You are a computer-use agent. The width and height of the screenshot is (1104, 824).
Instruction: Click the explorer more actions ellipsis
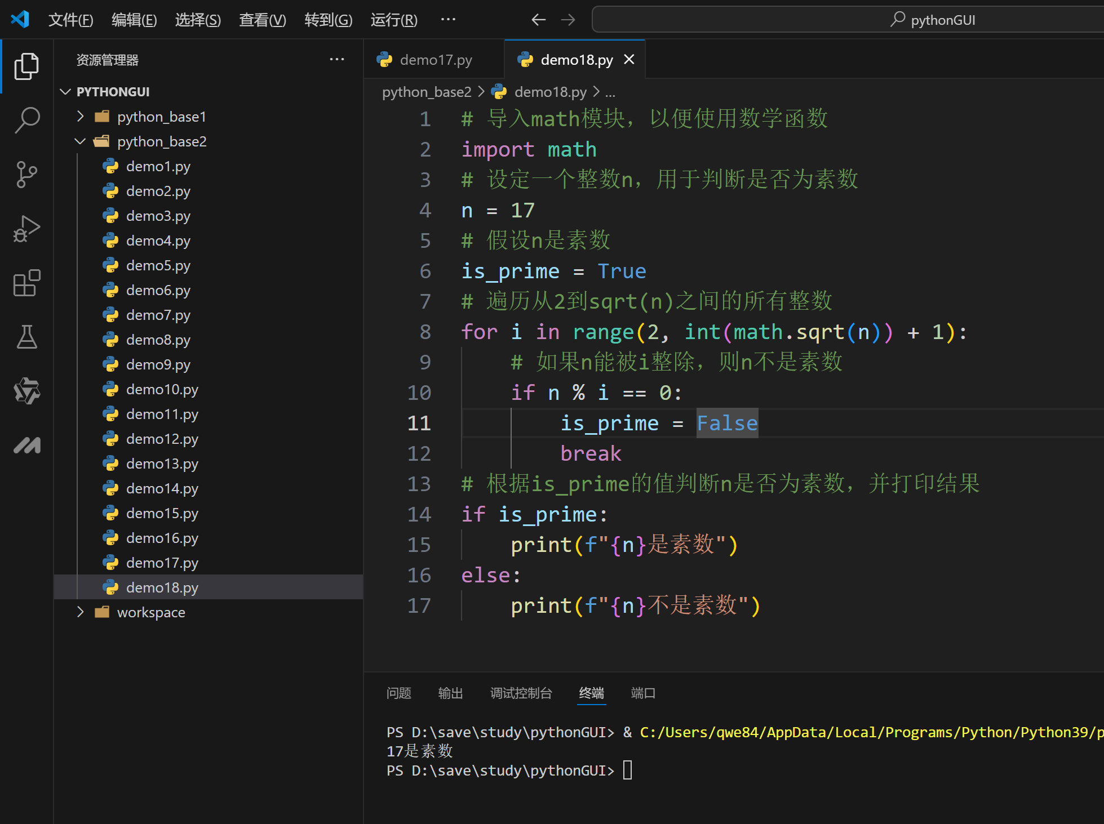coord(336,59)
